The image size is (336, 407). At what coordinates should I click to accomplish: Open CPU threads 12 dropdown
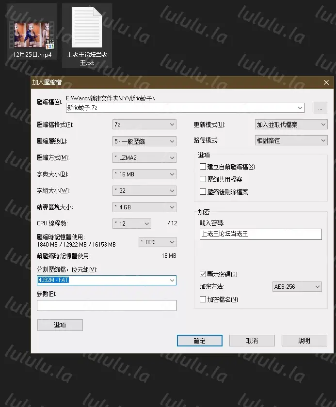point(132,223)
